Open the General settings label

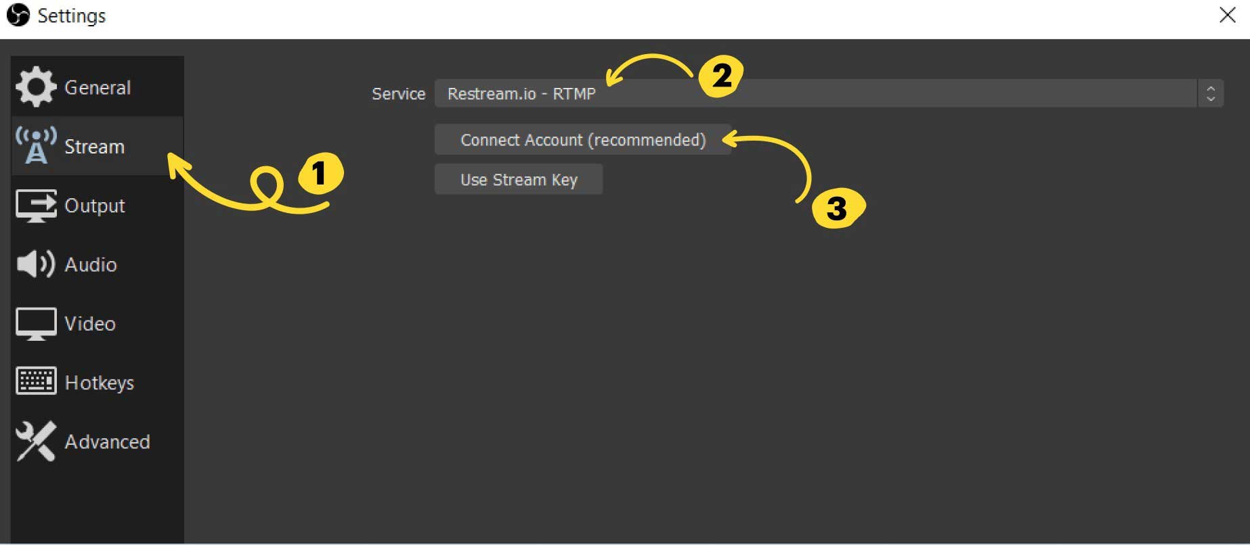pyautogui.click(x=98, y=87)
